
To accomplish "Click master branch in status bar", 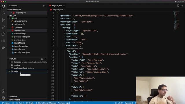I will click(x=6, y=103).
